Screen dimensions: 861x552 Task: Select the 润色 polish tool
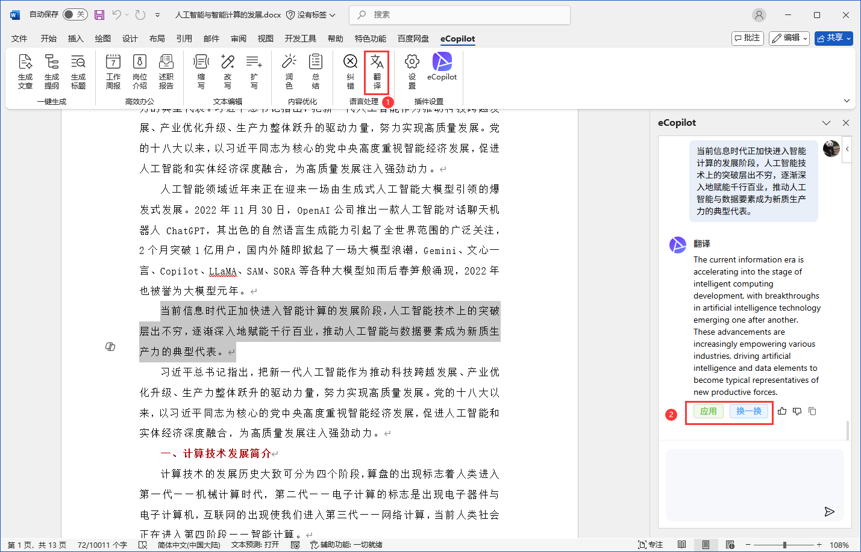[x=289, y=71]
